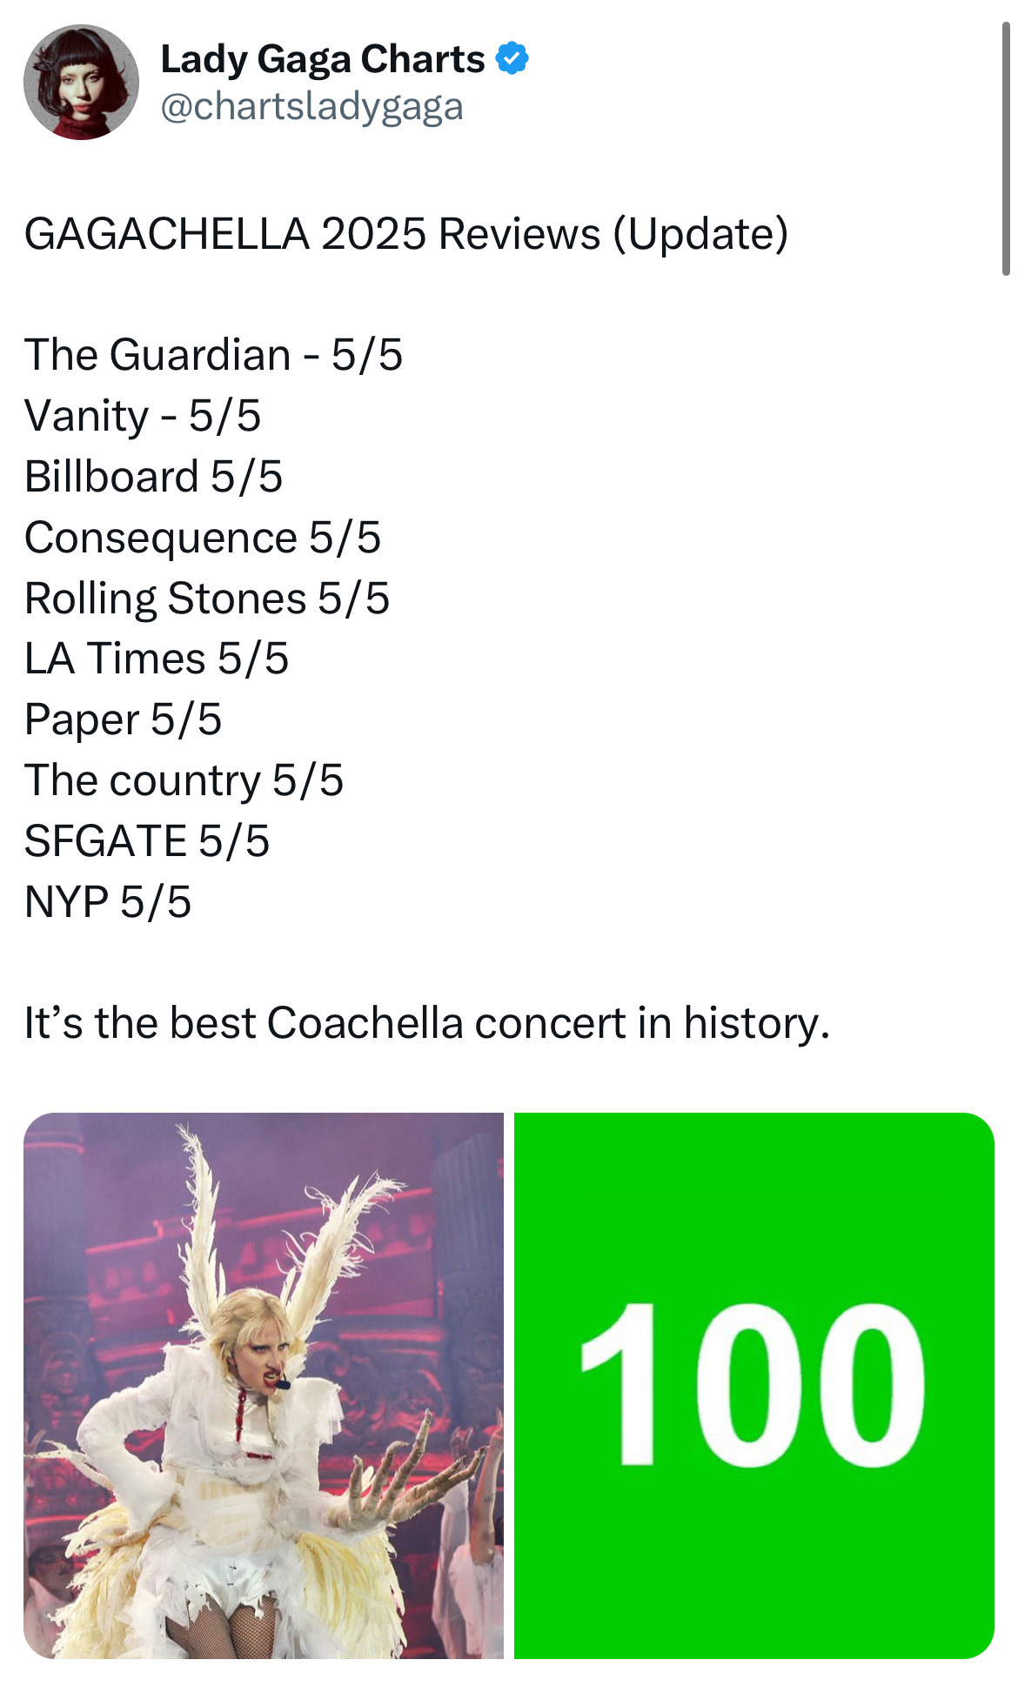This screenshot has height=1693, width=1018.
Task: Click the "Consequence 5/5" review line
Action: coord(202,538)
